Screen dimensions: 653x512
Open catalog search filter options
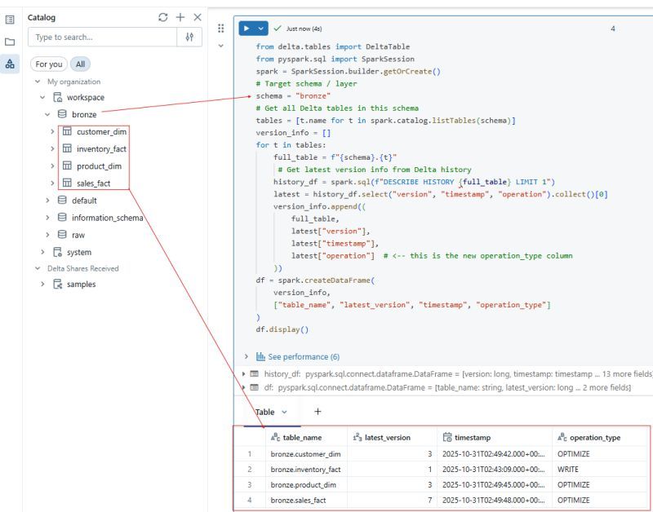point(189,38)
